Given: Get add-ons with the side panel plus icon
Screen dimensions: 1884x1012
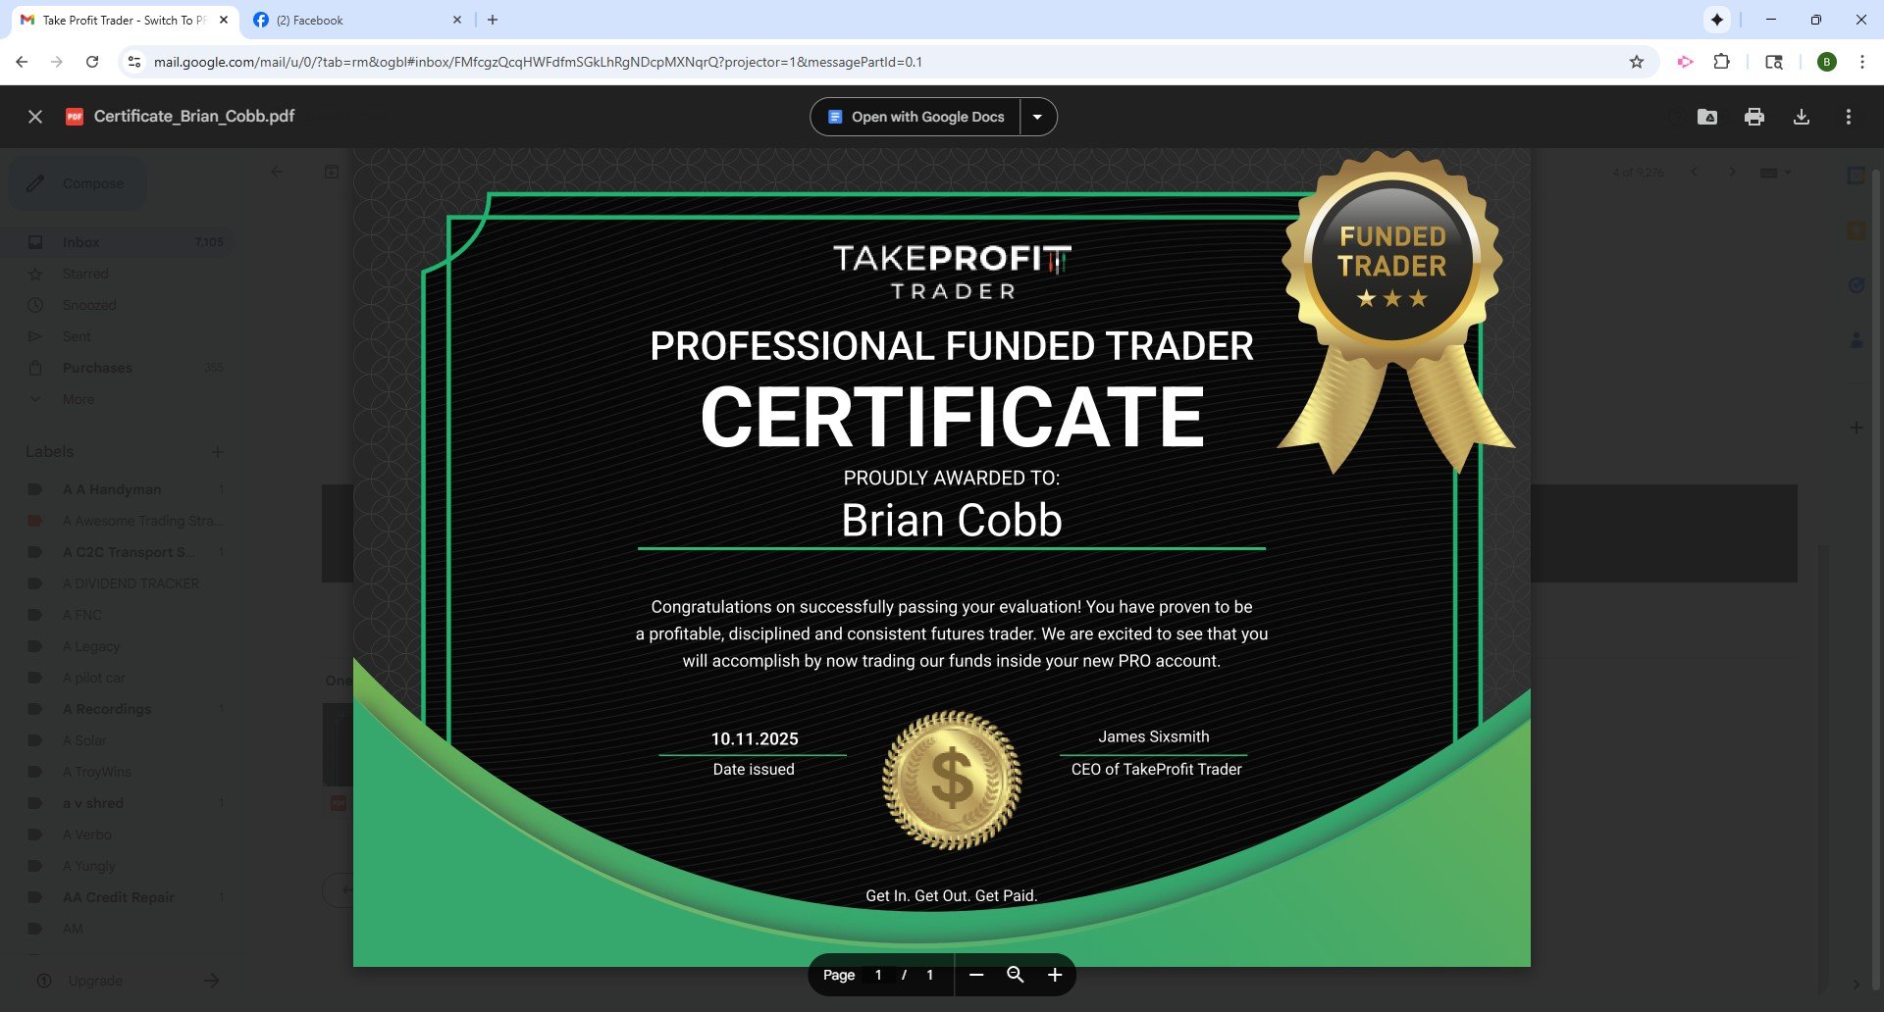Looking at the screenshot, I should pyautogui.click(x=1856, y=428).
